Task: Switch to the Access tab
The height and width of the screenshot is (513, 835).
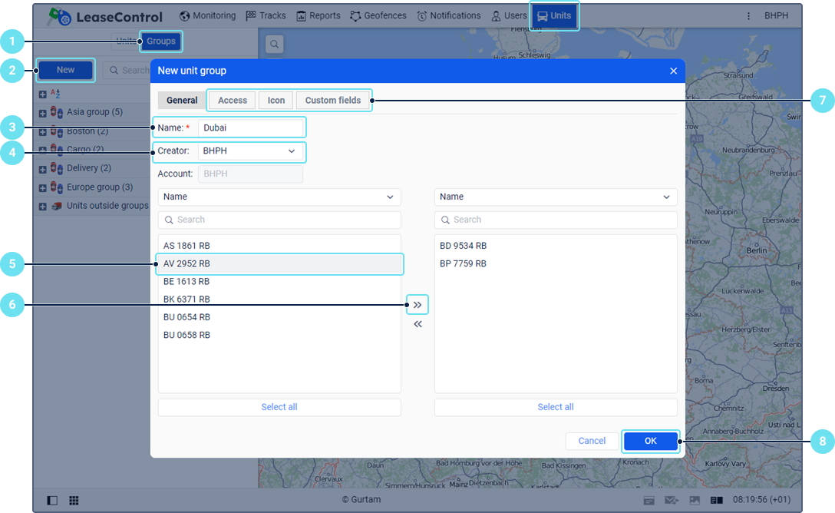Action: pos(232,101)
